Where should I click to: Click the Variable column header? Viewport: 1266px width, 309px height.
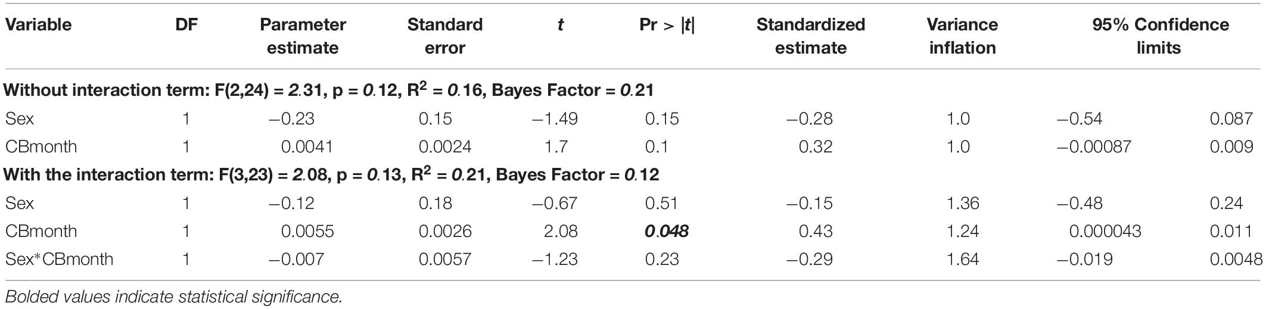coord(38,24)
